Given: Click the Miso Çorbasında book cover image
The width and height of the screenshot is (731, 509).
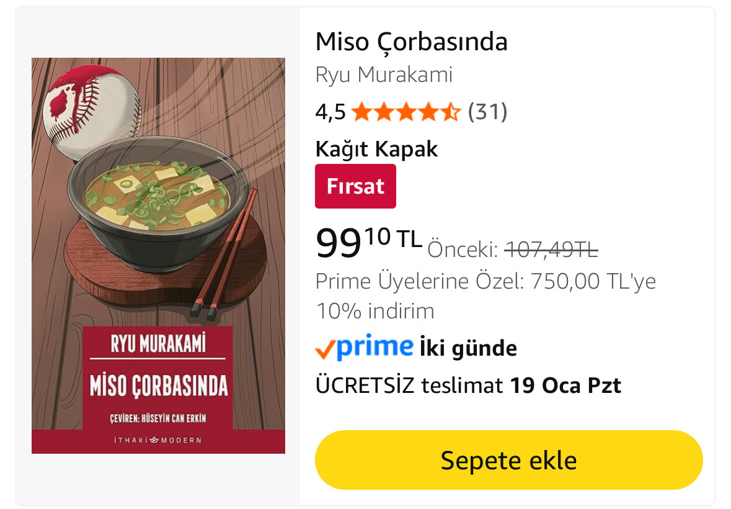Looking at the screenshot, I should coord(158,255).
